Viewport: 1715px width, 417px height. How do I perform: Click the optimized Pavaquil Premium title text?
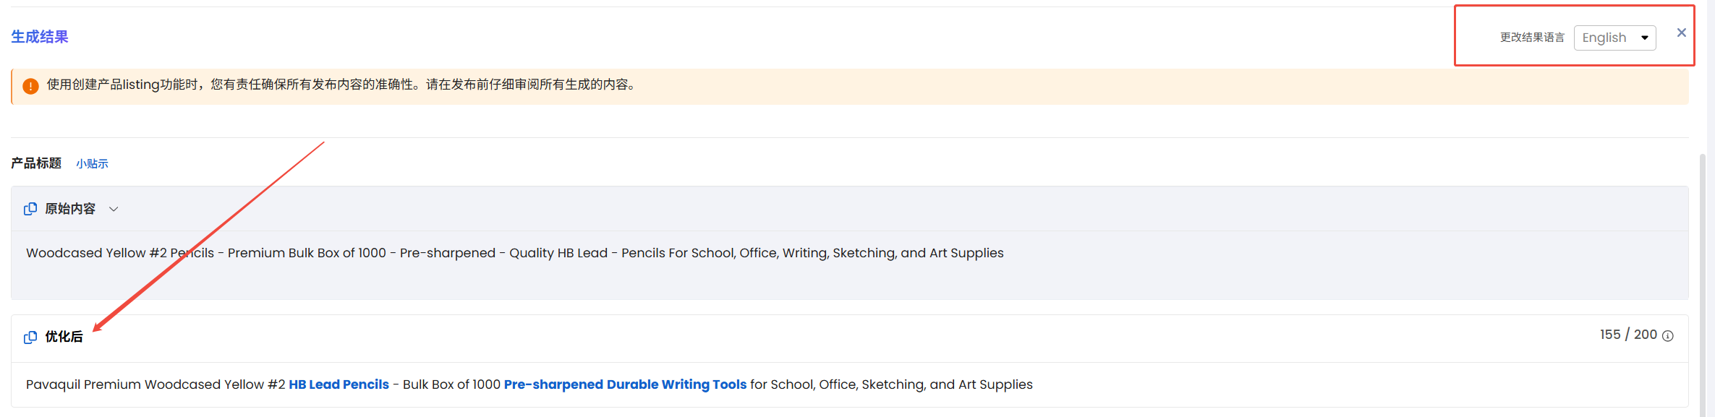(529, 384)
